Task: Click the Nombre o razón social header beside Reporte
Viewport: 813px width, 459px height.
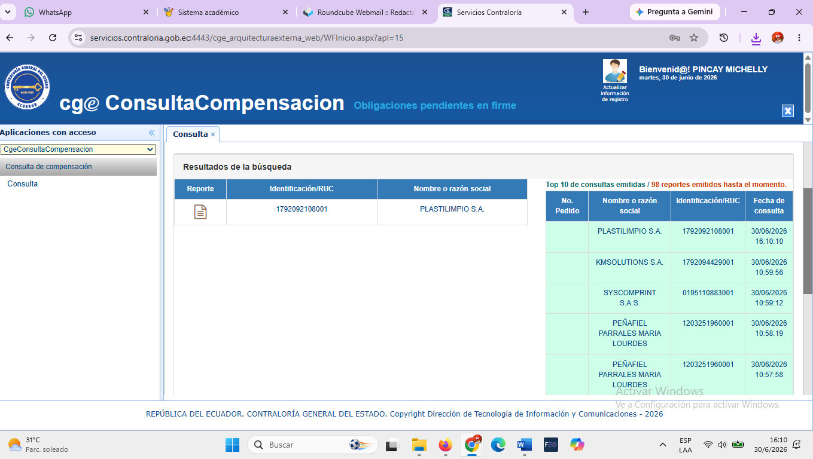Action: [452, 189]
